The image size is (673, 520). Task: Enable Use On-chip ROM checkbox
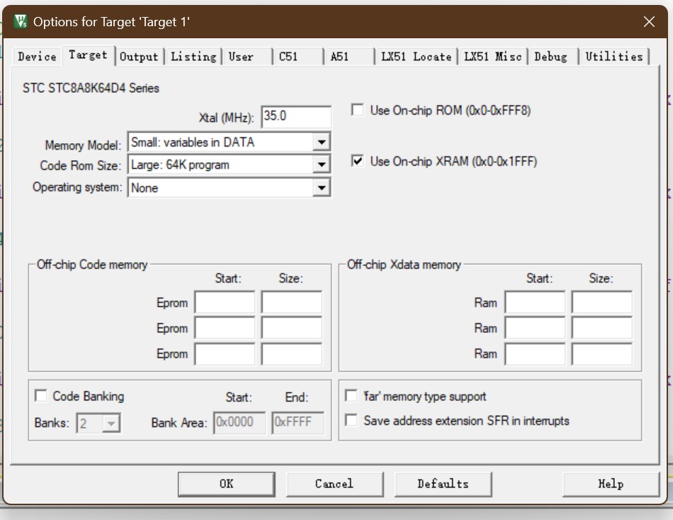click(x=358, y=111)
